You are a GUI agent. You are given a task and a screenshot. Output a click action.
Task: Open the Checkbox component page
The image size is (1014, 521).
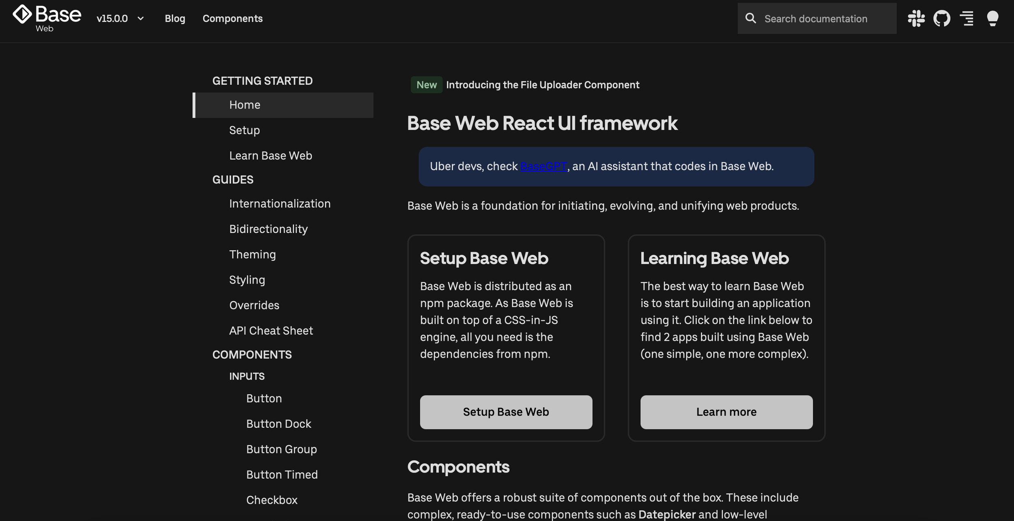[x=272, y=500]
